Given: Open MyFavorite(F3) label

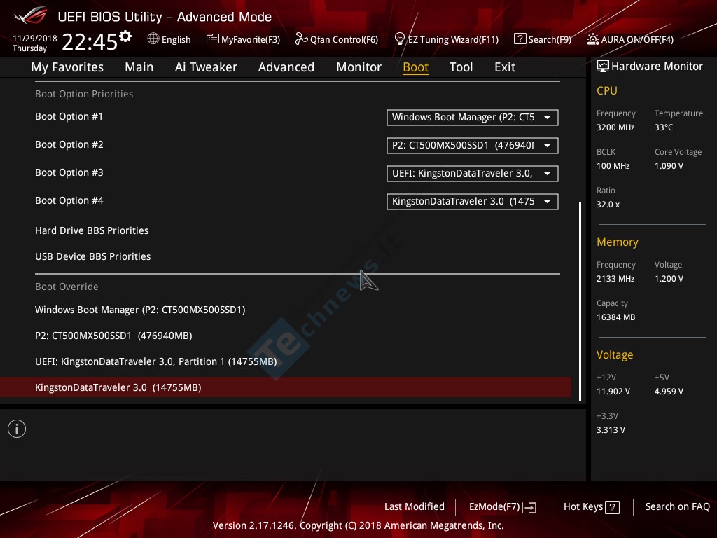Looking at the screenshot, I should point(251,40).
